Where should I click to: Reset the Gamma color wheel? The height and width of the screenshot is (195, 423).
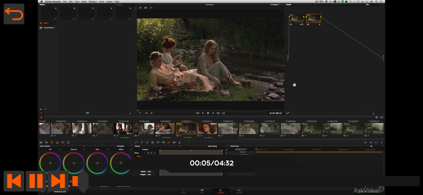click(x=84, y=149)
